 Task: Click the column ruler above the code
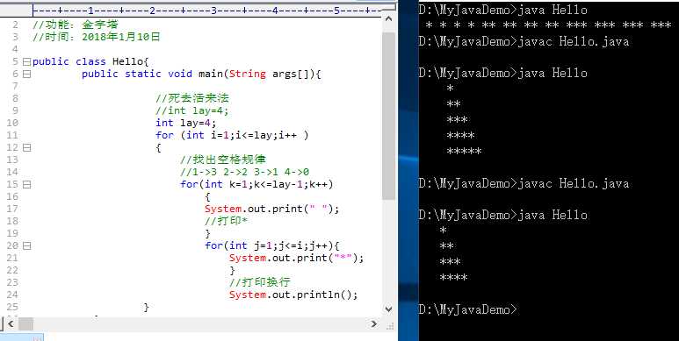[x=207, y=11]
